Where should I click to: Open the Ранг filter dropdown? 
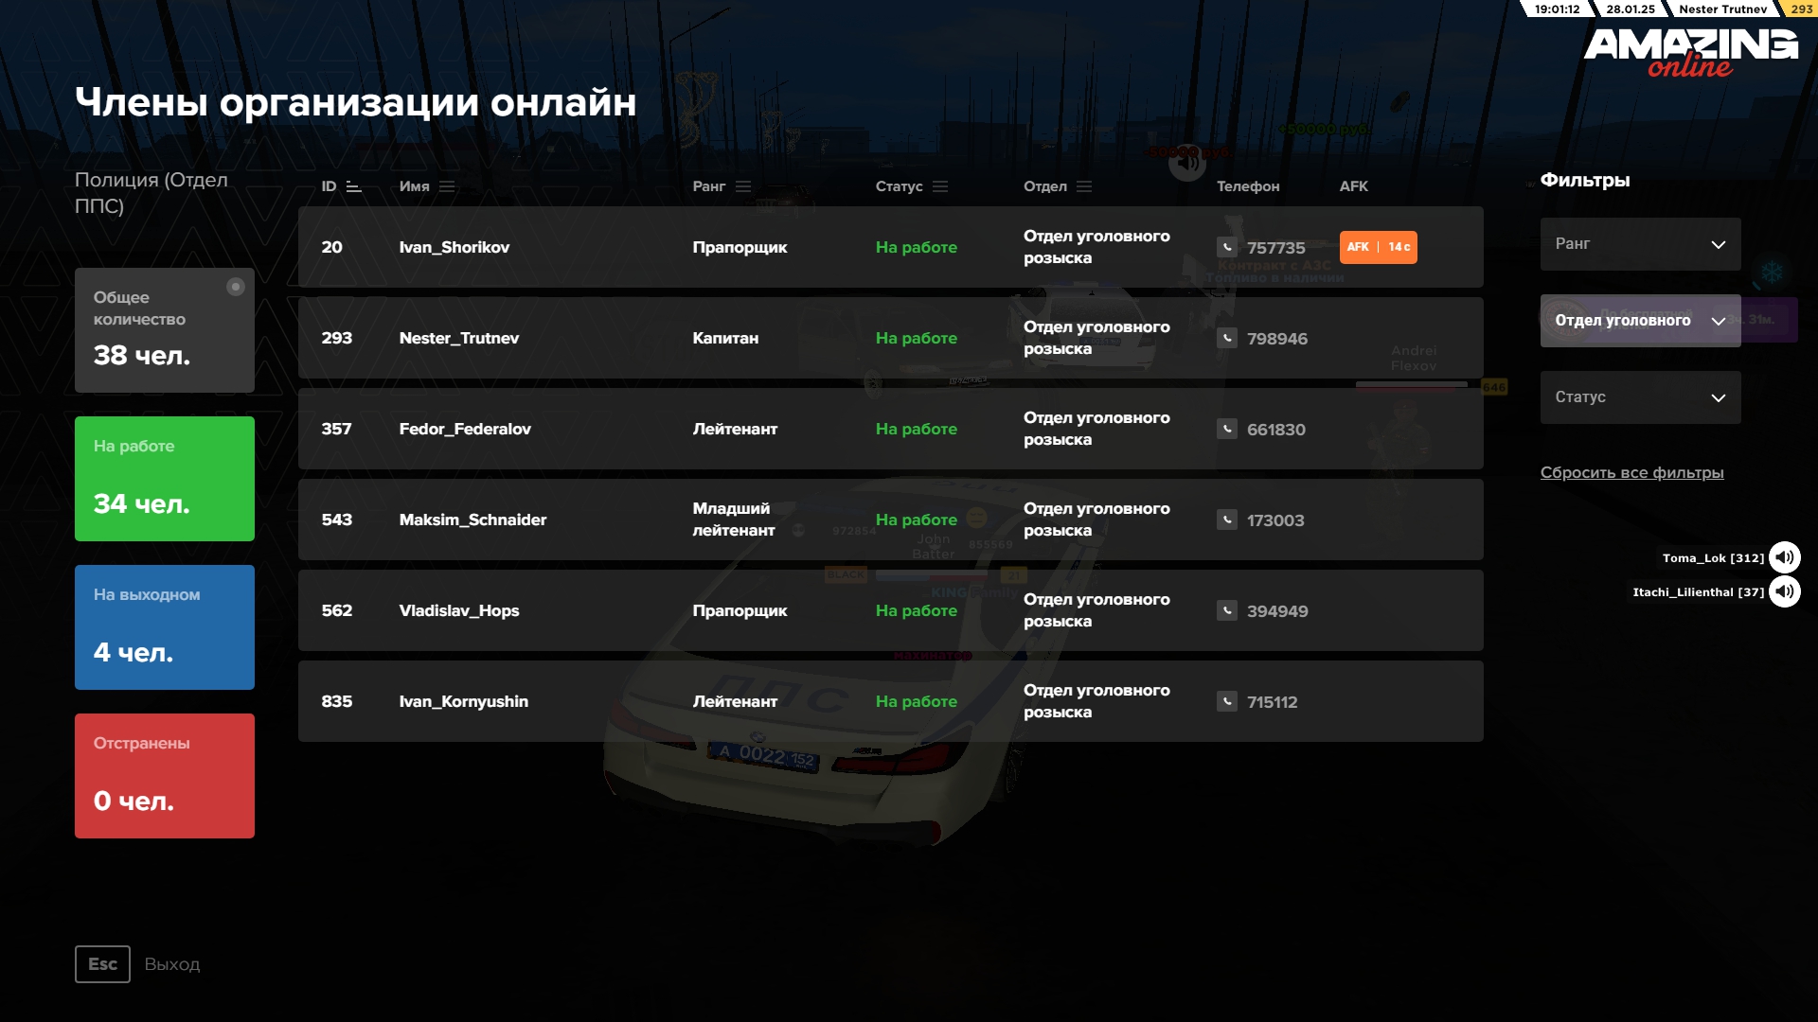tap(1639, 244)
